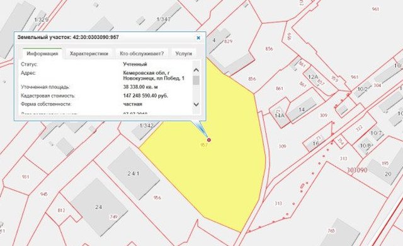Image resolution: width=403 pixels, height=246 pixels.
Task: Click parcel number 765 on the map
Action: (331, 231)
